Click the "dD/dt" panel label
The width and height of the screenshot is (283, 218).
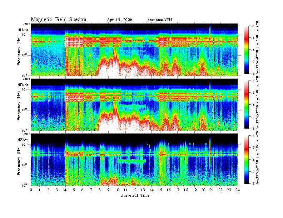pyautogui.click(x=23, y=85)
